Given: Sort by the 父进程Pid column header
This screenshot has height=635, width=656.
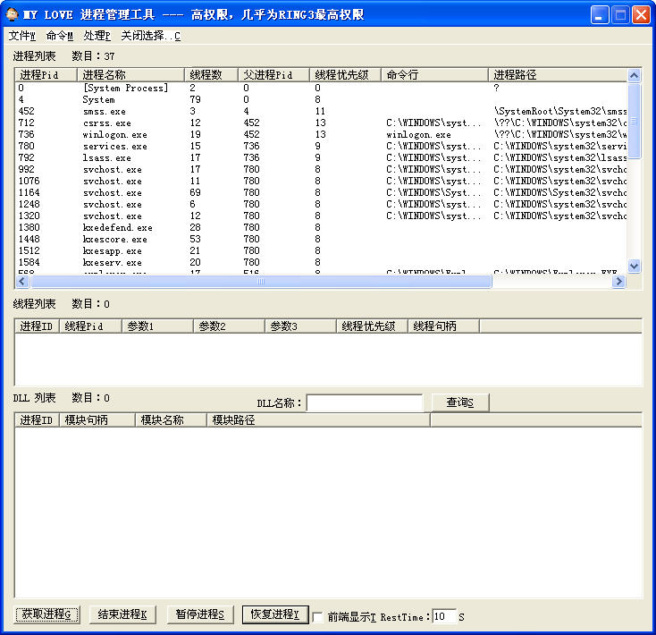Looking at the screenshot, I should [x=274, y=75].
